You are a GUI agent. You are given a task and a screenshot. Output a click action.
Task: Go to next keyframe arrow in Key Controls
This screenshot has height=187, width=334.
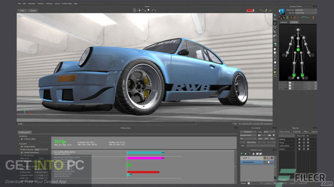click(269, 135)
